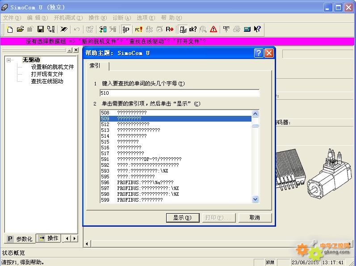Open the 开机调试 menu
Image resolution: width=356 pixels, height=266 pixels.
pyautogui.click(x=68, y=18)
